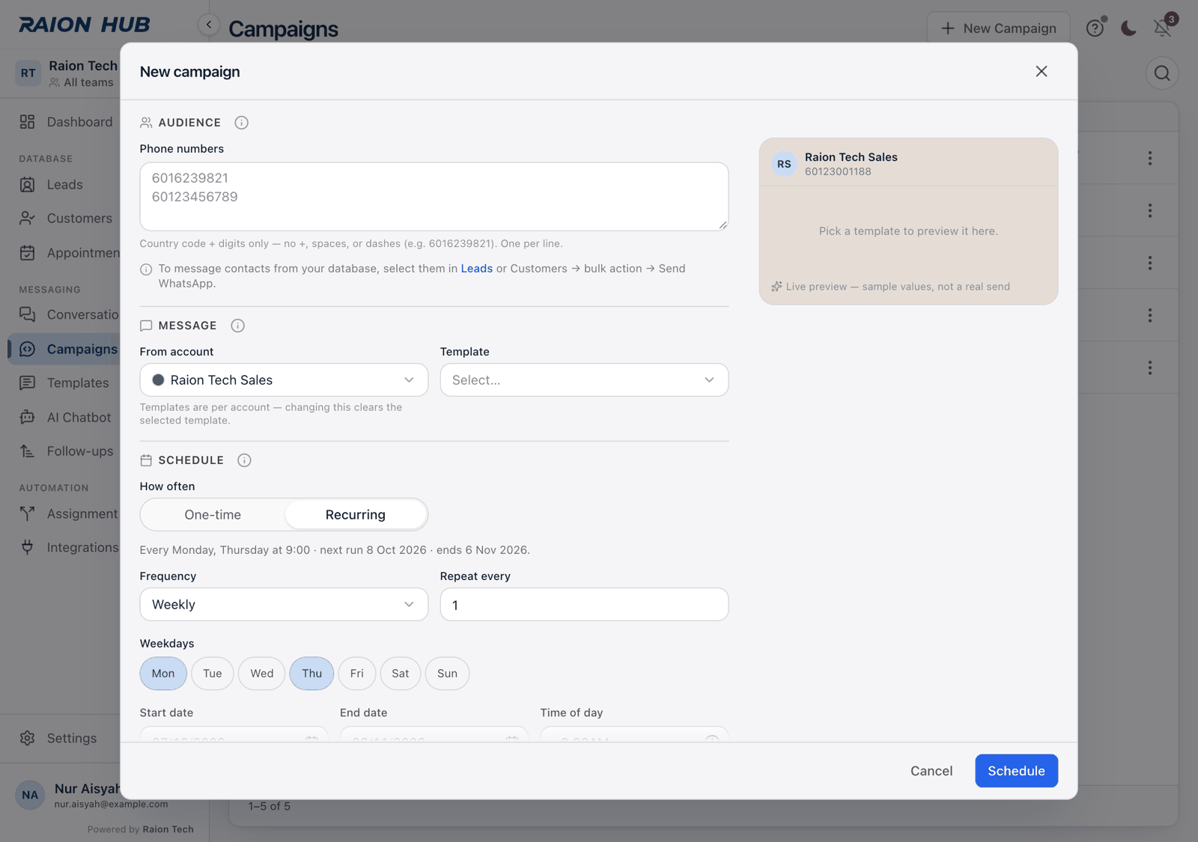Toggle the Thu weekday chip
This screenshot has width=1198, height=842.
312,674
